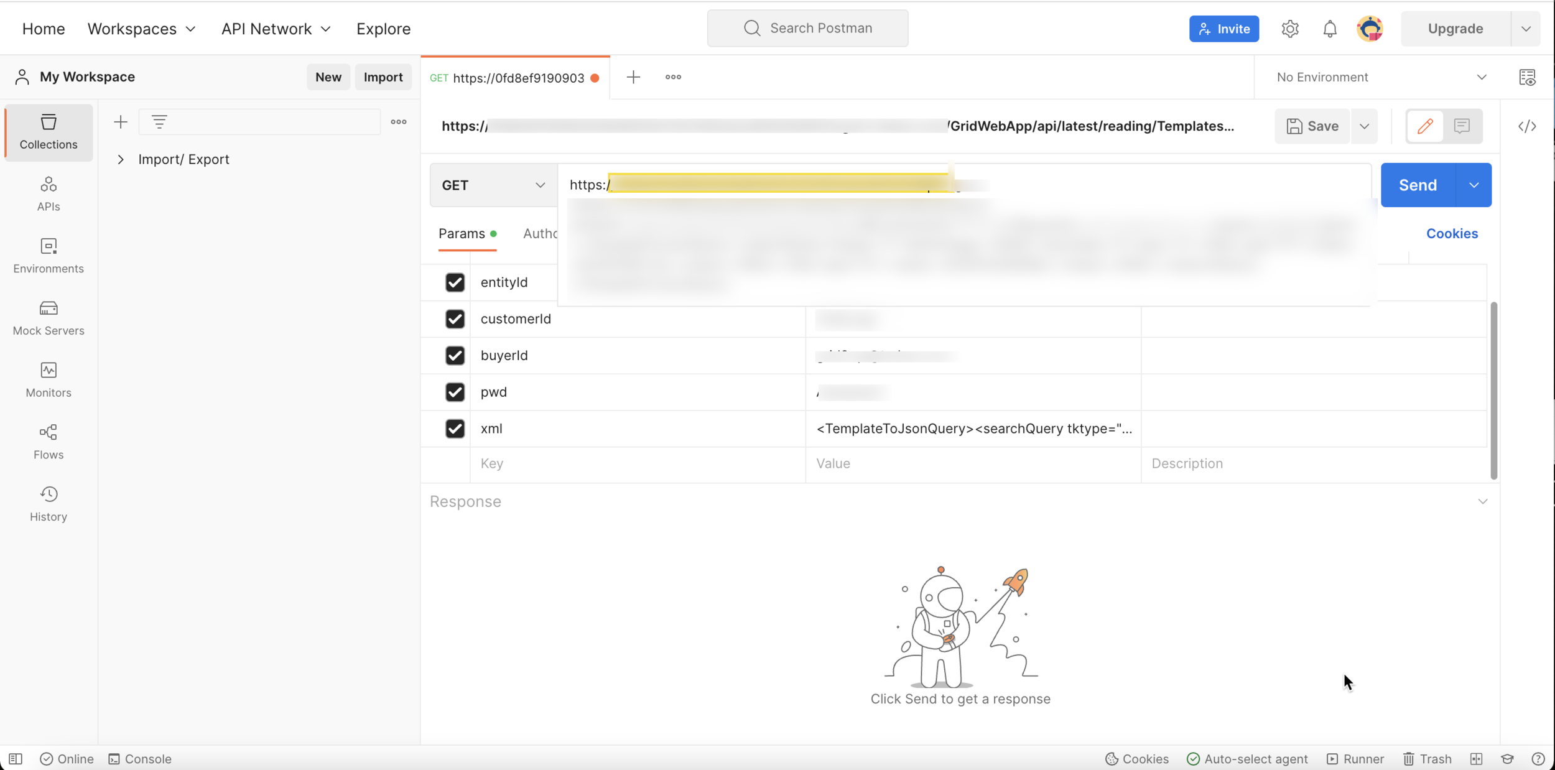Open collections options three-dot menu
The width and height of the screenshot is (1555, 770).
399,122
